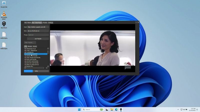Select the Movies category tab
The height and width of the screenshot is (112, 200).
point(30,46)
